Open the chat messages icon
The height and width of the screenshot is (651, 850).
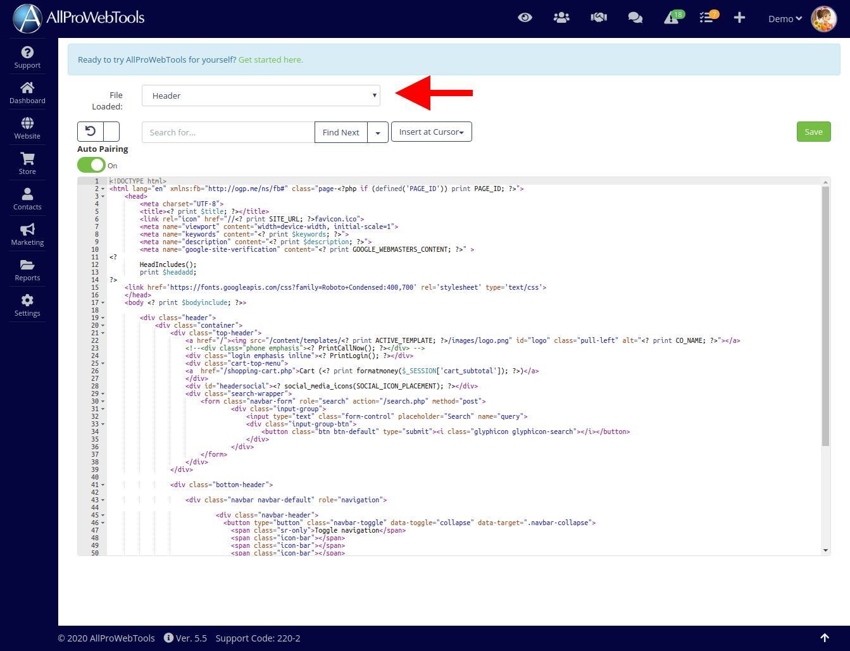point(635,18)
